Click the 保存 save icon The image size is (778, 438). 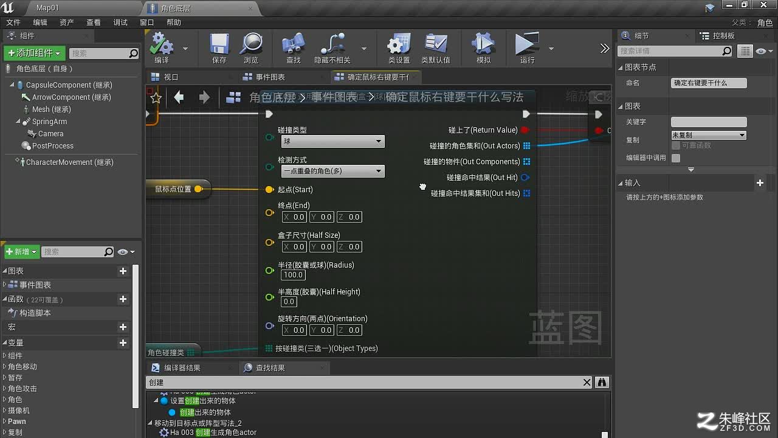pos(219,47)
